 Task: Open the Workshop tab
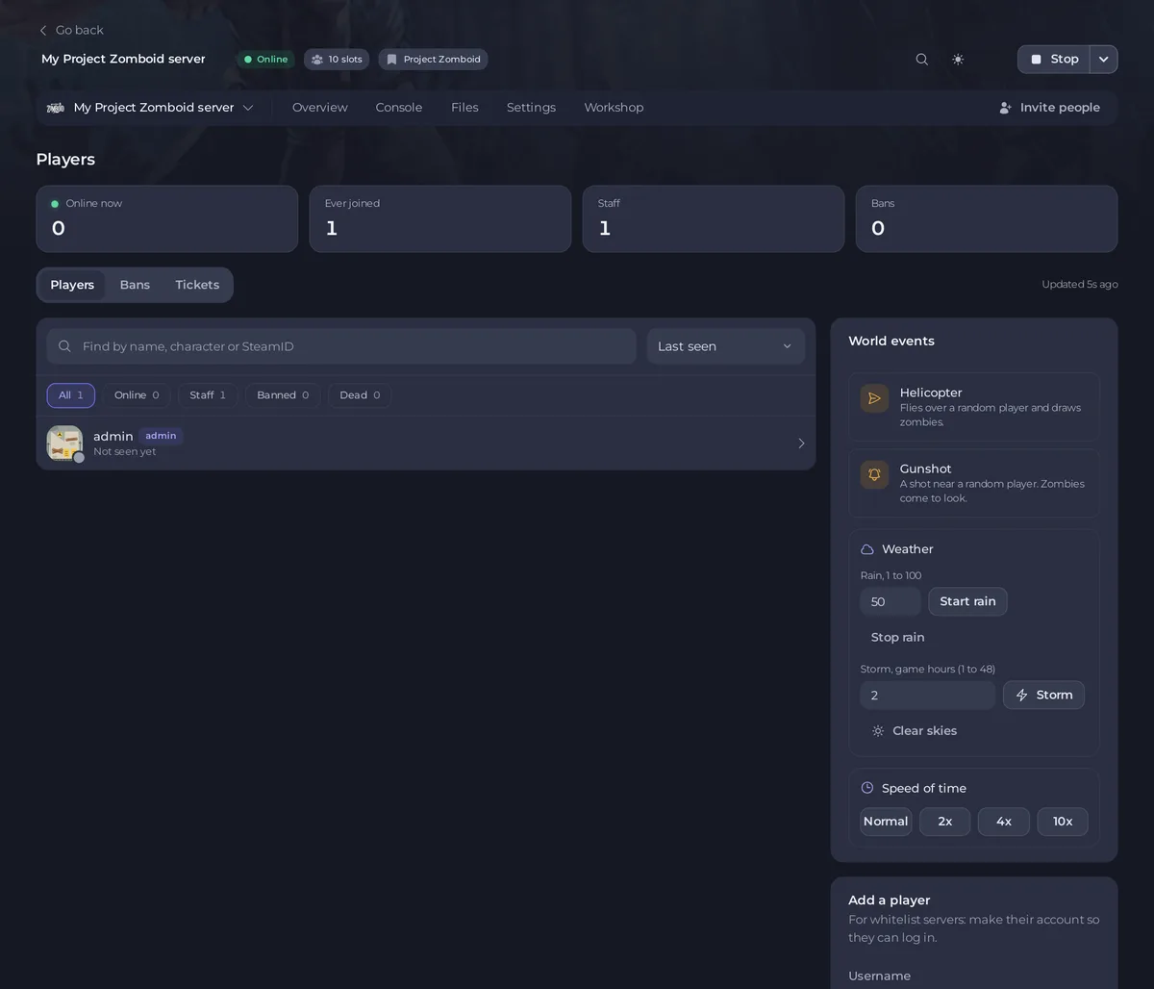(614, 108)
